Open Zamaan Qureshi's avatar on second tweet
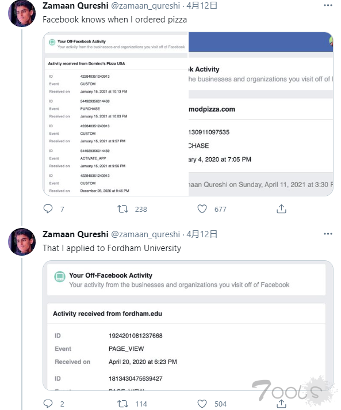 (22, 242)
